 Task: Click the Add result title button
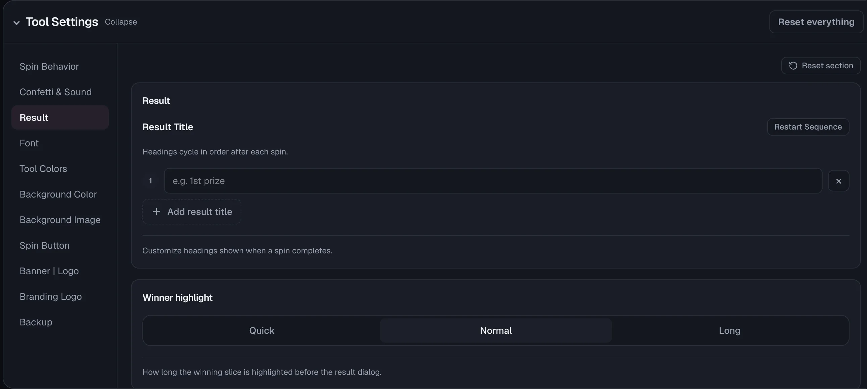pos(192,212)
